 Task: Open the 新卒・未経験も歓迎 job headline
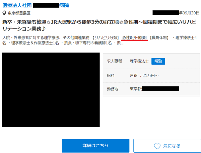[x=99, y=25]
